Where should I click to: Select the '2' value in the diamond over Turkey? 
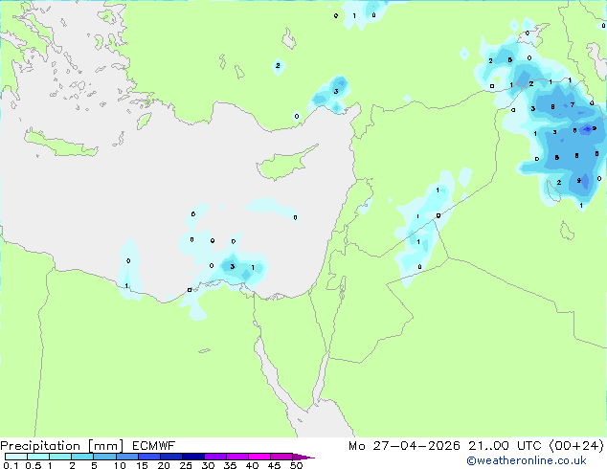point(278,65)
